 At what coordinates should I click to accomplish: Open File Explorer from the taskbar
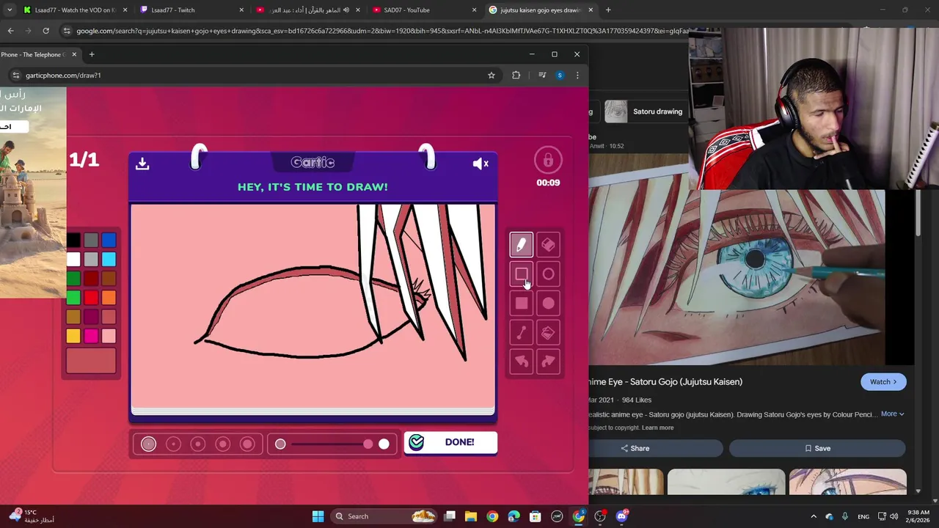[471, 516]
